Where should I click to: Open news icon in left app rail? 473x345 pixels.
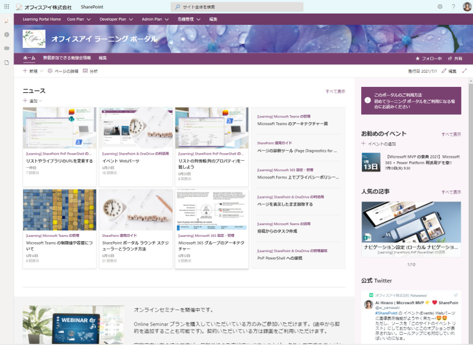[x=7, y=48]
